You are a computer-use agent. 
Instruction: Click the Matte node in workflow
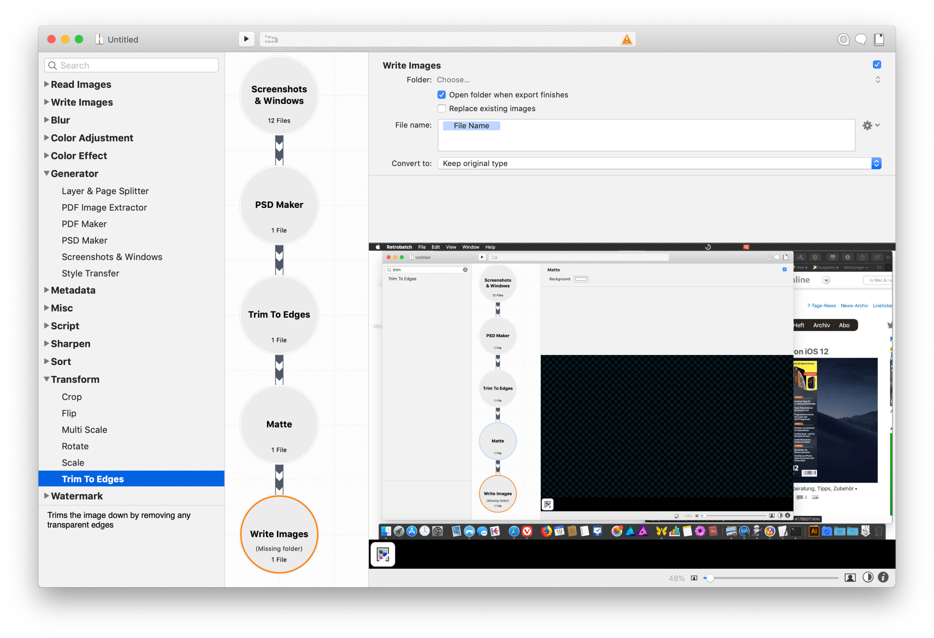[279, 425]
